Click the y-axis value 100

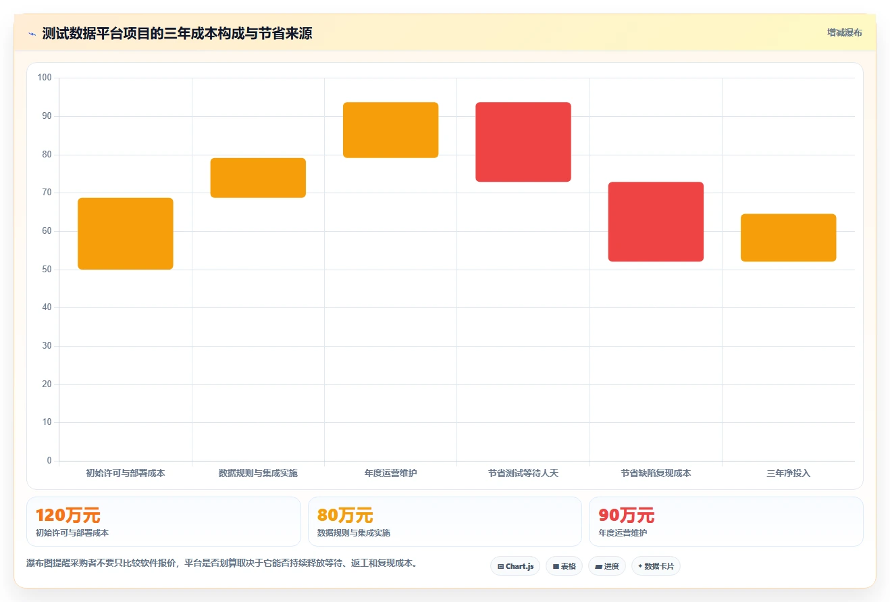(45, 78)
